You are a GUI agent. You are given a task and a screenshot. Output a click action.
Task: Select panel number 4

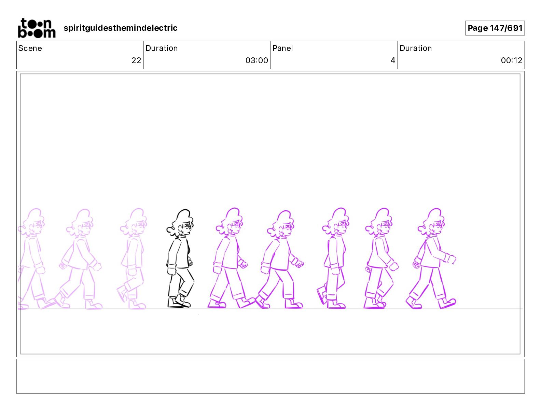point(393,60)
